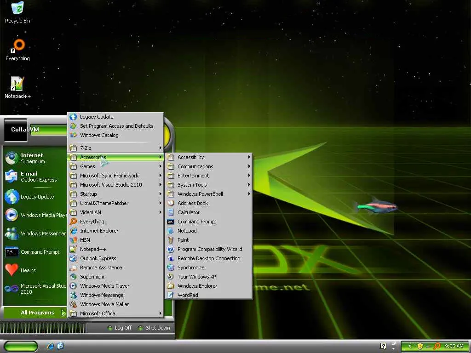Screen dimensions: 471x353
Task: Launch Windows Movie Maker
Action: click(x=115, y=304)
